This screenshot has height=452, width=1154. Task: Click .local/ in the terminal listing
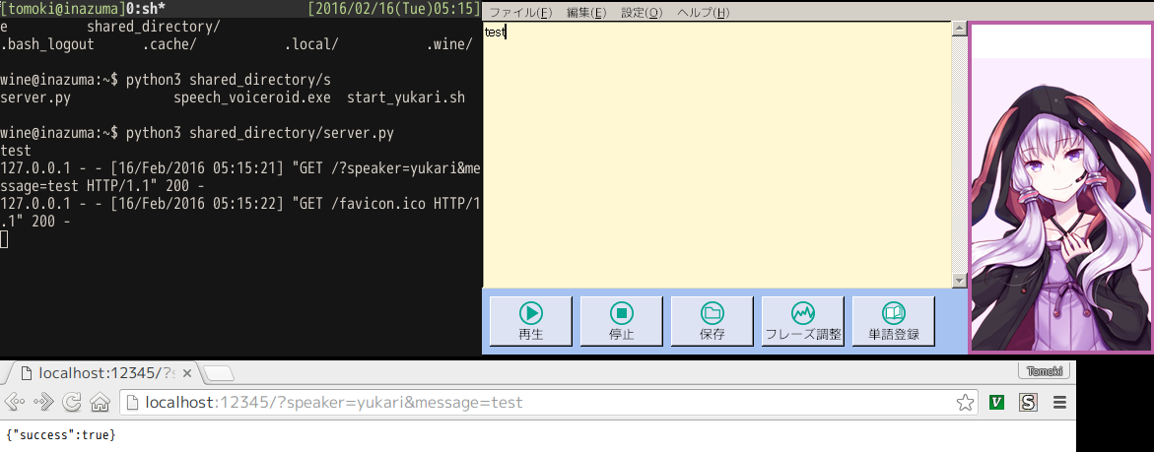coord(311,44)
